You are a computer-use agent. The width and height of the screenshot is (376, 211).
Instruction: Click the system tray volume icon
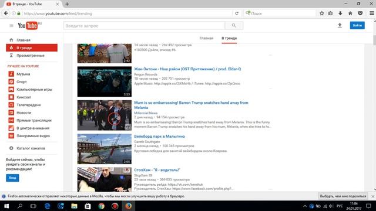(331, 206)
